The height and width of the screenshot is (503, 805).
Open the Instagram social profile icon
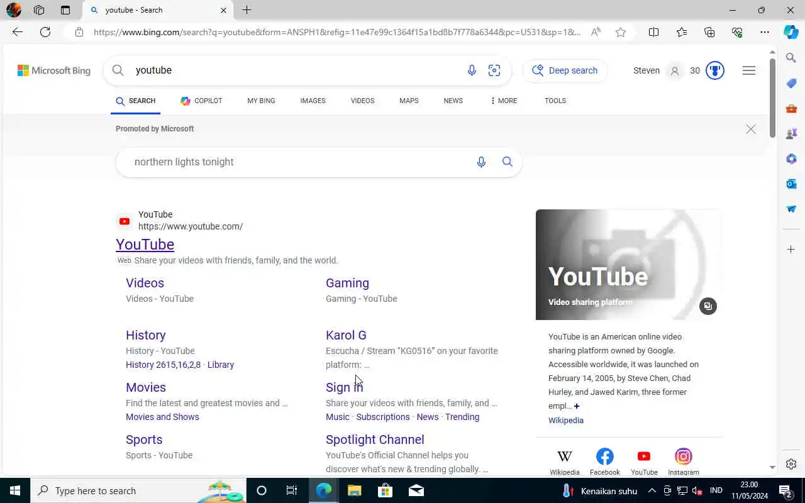684,456
